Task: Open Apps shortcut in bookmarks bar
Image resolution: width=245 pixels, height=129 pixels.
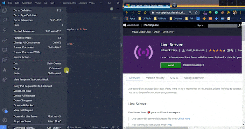Action: [130, 18]
